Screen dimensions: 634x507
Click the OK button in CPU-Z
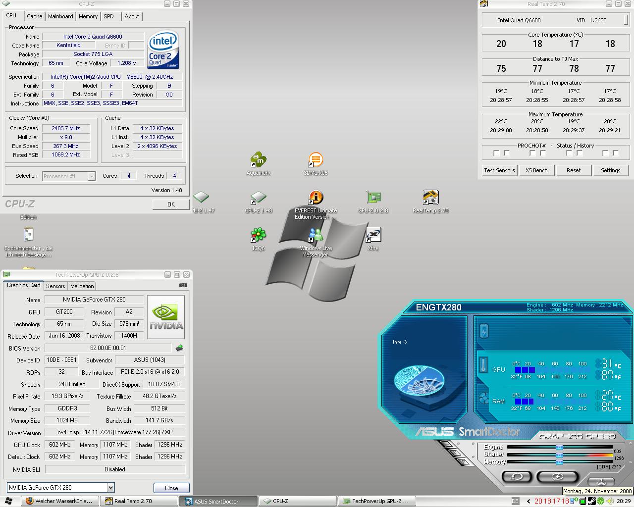(x=171, y=204)
